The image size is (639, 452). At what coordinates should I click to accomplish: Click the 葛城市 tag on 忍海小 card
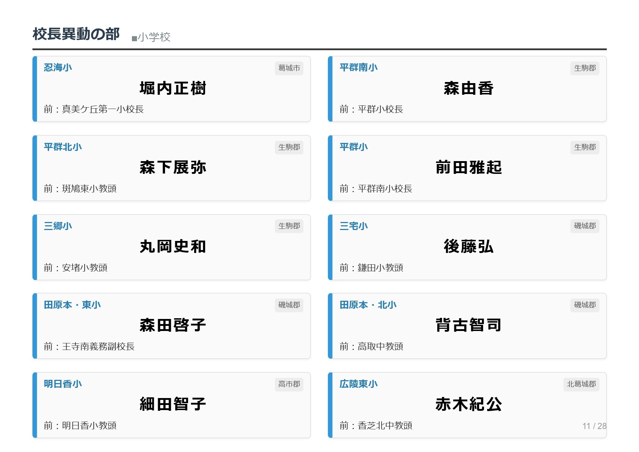click(289, 68)
